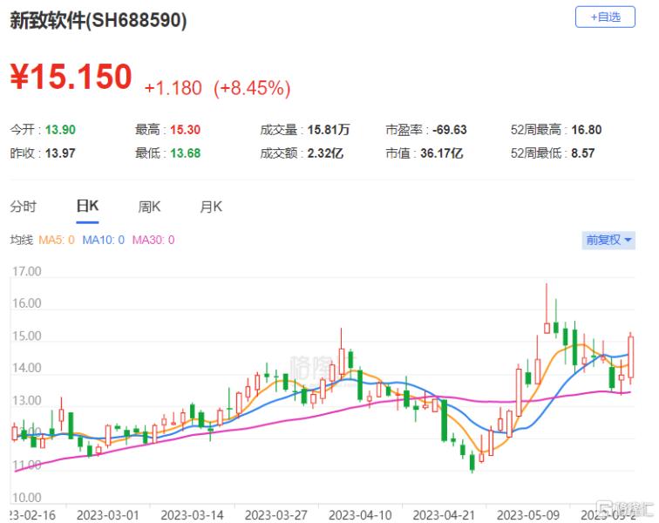Image resolution: width=659 pixels, height=523 pixels.
Task: Click the 52周最高 value 16.80
Action: coord(587,130)
